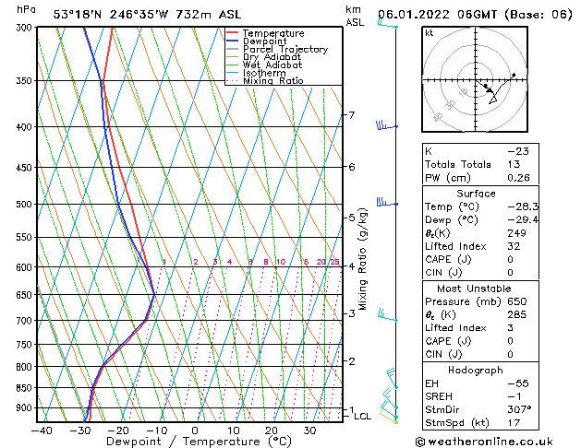Click the Surface Lifted Index value 32

pyautogui.click(x=514, y=246)
